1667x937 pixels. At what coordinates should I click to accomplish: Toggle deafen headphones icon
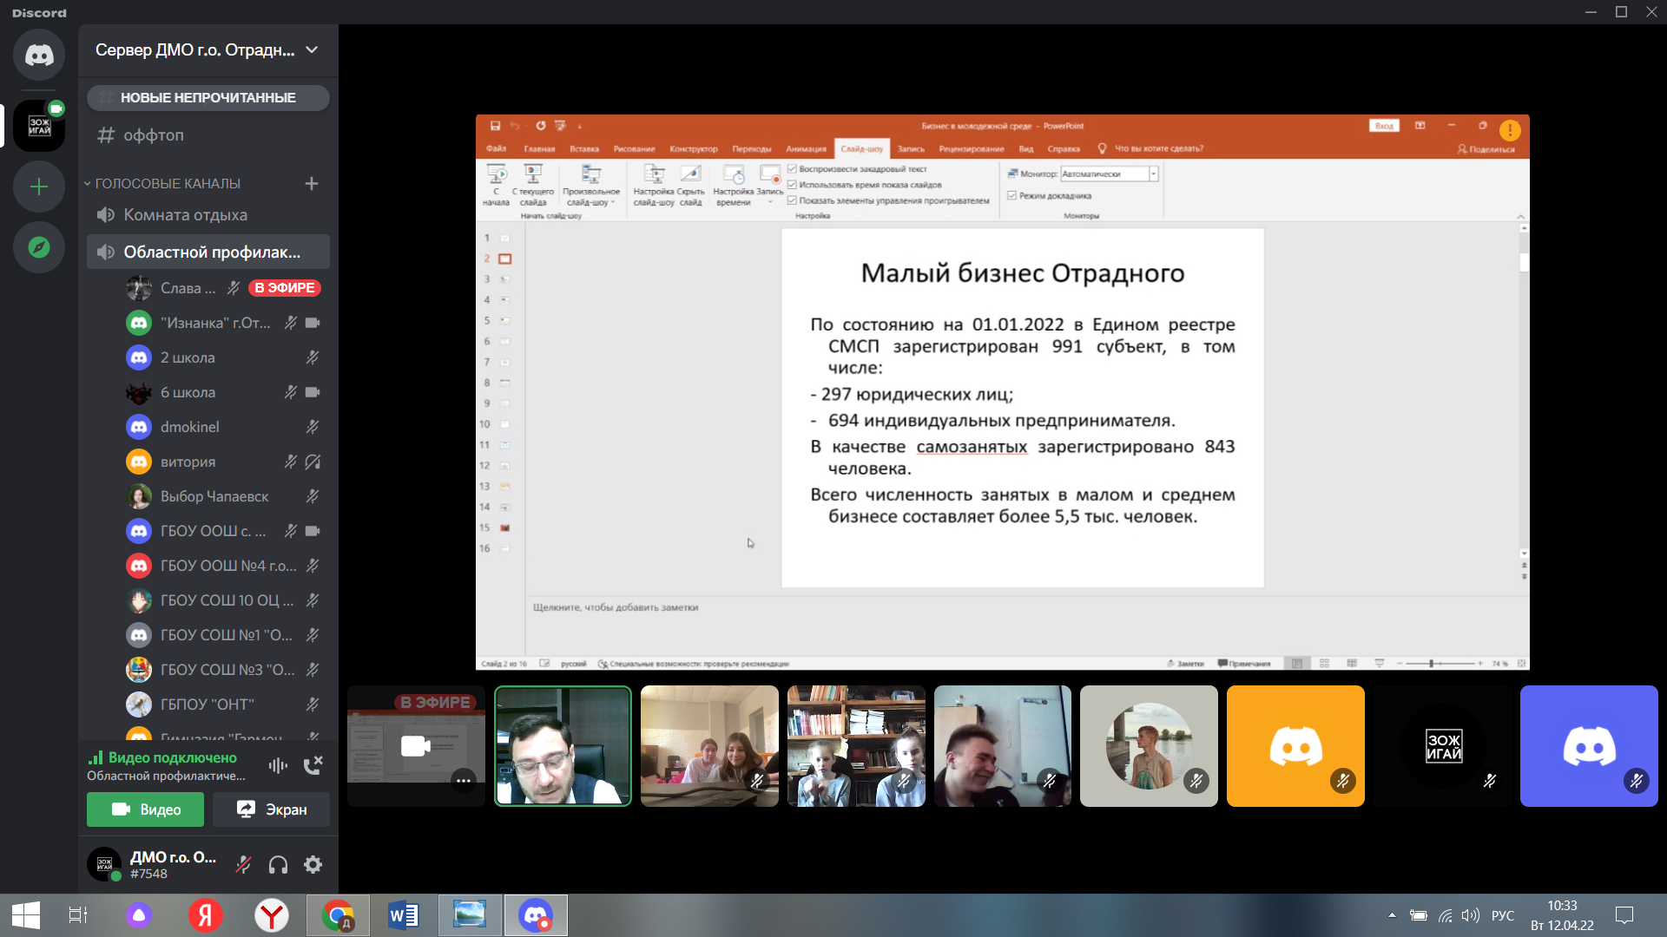point(278,864)
